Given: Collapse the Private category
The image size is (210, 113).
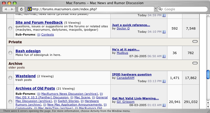Looking at the screenshot, I should coord(195,41).
